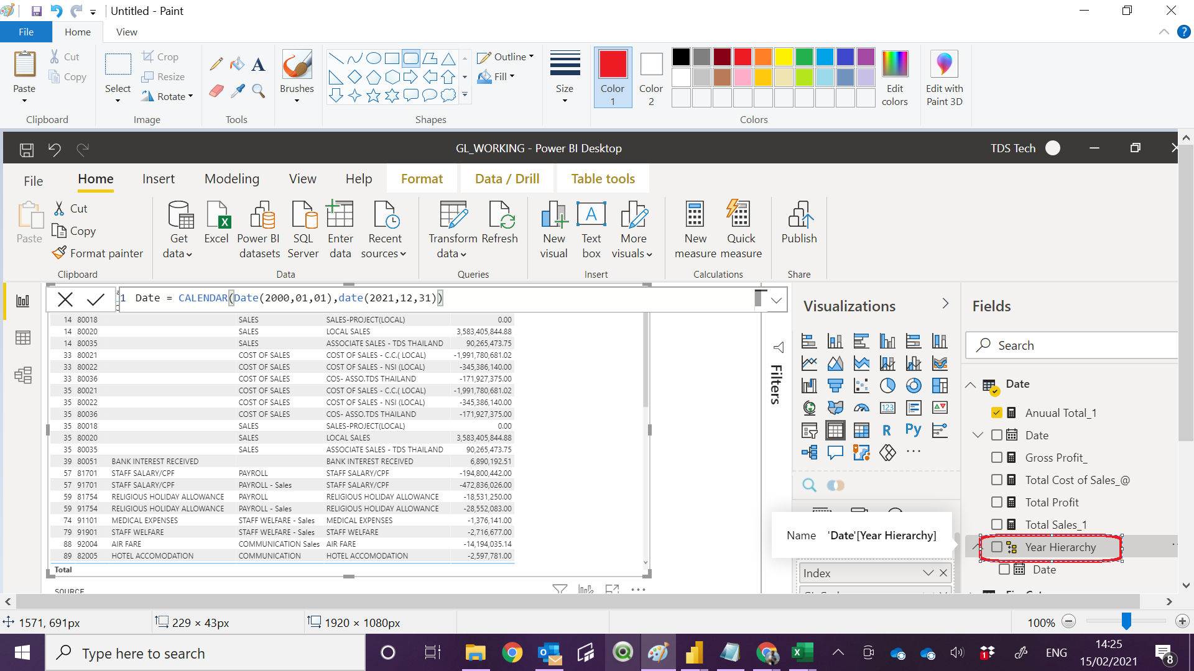Select the Donut chart visualization
This screenshot has height=671, width=1194.
pos(914,386)
